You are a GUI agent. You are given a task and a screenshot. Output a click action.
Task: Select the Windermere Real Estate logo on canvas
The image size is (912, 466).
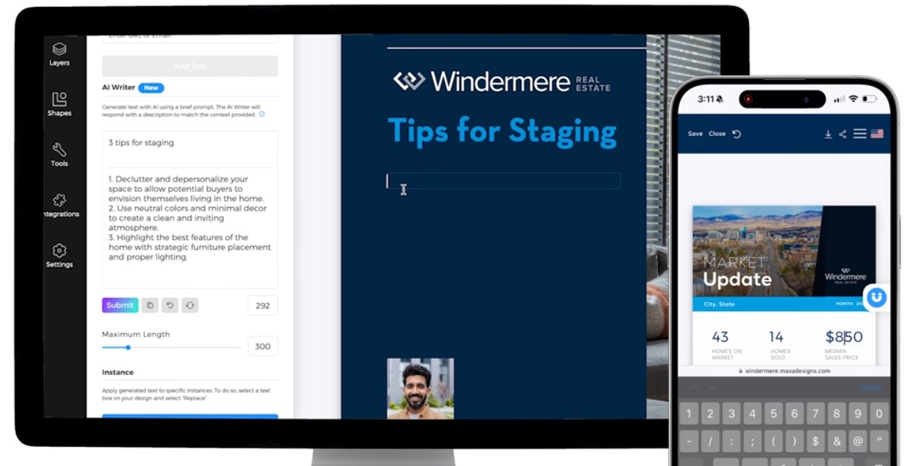coord(502,81)
